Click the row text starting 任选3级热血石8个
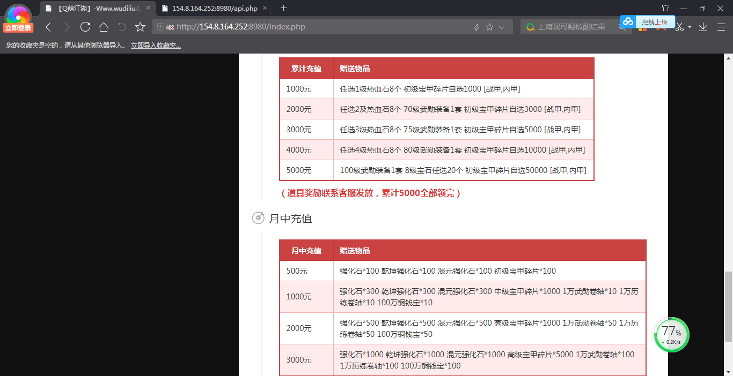 (460, 130)
